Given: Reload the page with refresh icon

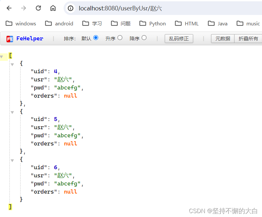Looking at the screenshot, I should [38, 8].
